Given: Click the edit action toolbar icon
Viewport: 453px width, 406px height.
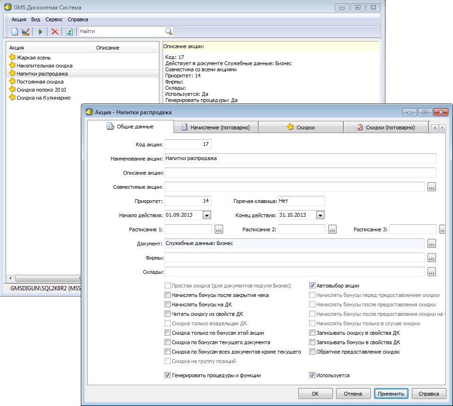Looking at the screenshot, I should (26, 32).
